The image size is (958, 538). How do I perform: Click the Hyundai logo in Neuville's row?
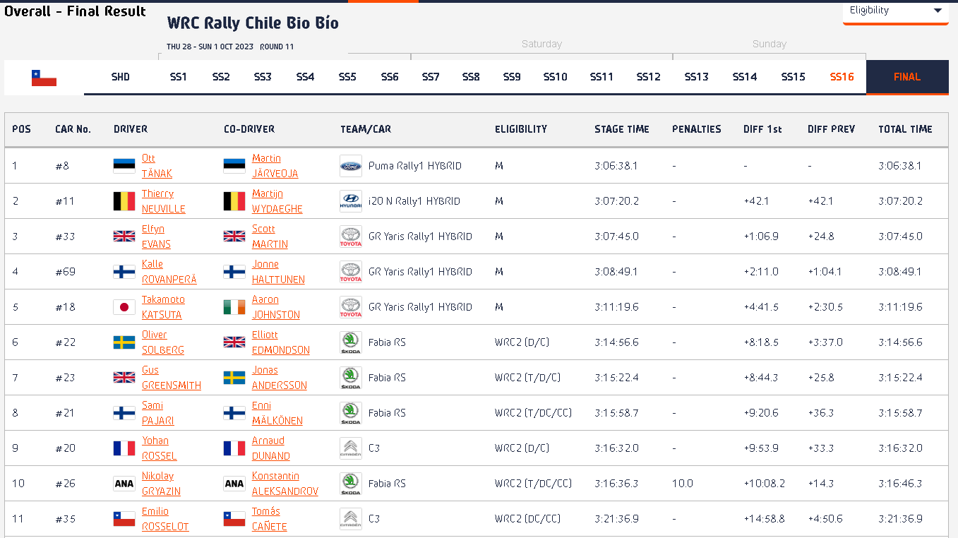coord(351,201)
